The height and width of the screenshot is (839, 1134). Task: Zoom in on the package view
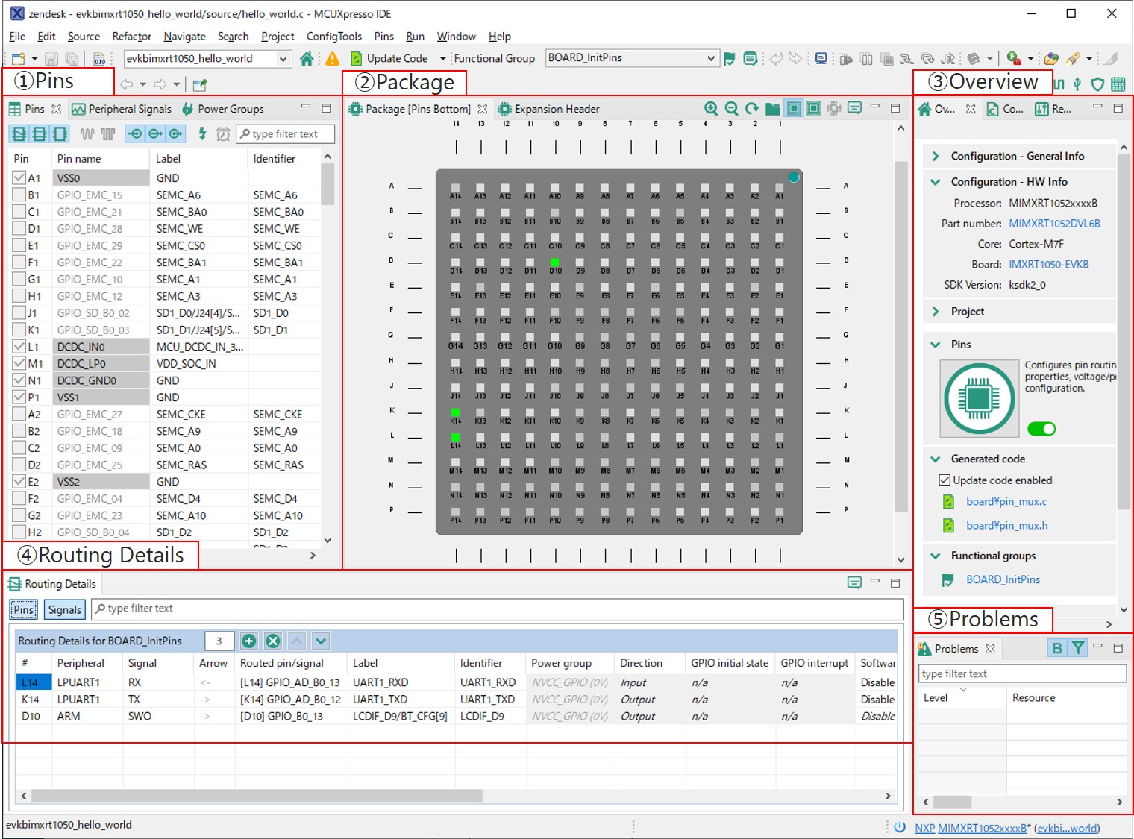click(x=711, y=109)
